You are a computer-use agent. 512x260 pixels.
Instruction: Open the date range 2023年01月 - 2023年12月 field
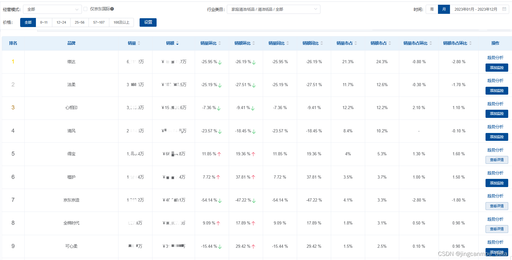click(x=480, y=9)
